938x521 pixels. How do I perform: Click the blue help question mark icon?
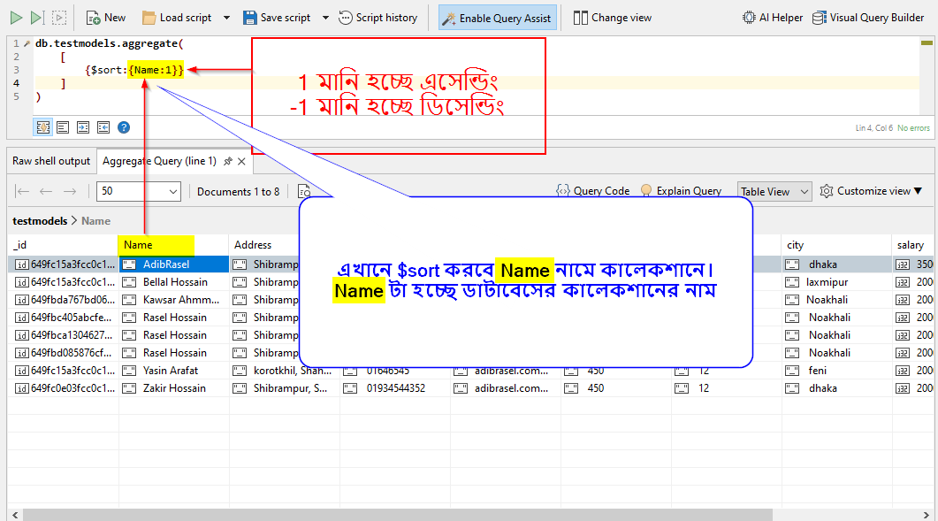[124, 127]
